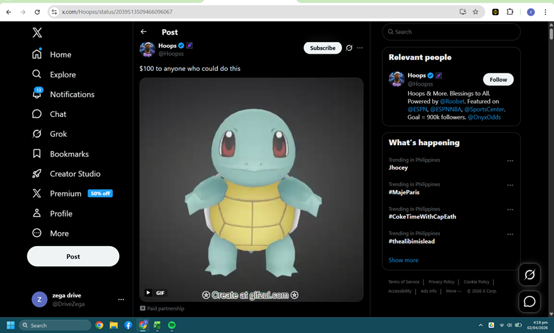Click Paid partnership label
554x333 pixels.
[x=162, y=308]
